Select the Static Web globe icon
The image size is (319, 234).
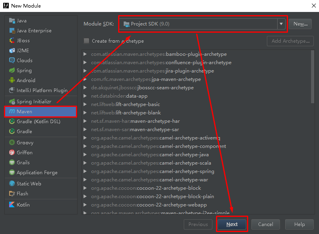[x=12, y=183]
